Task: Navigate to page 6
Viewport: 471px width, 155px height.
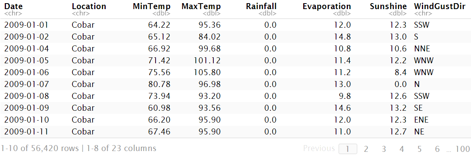Action: [437, 149]
